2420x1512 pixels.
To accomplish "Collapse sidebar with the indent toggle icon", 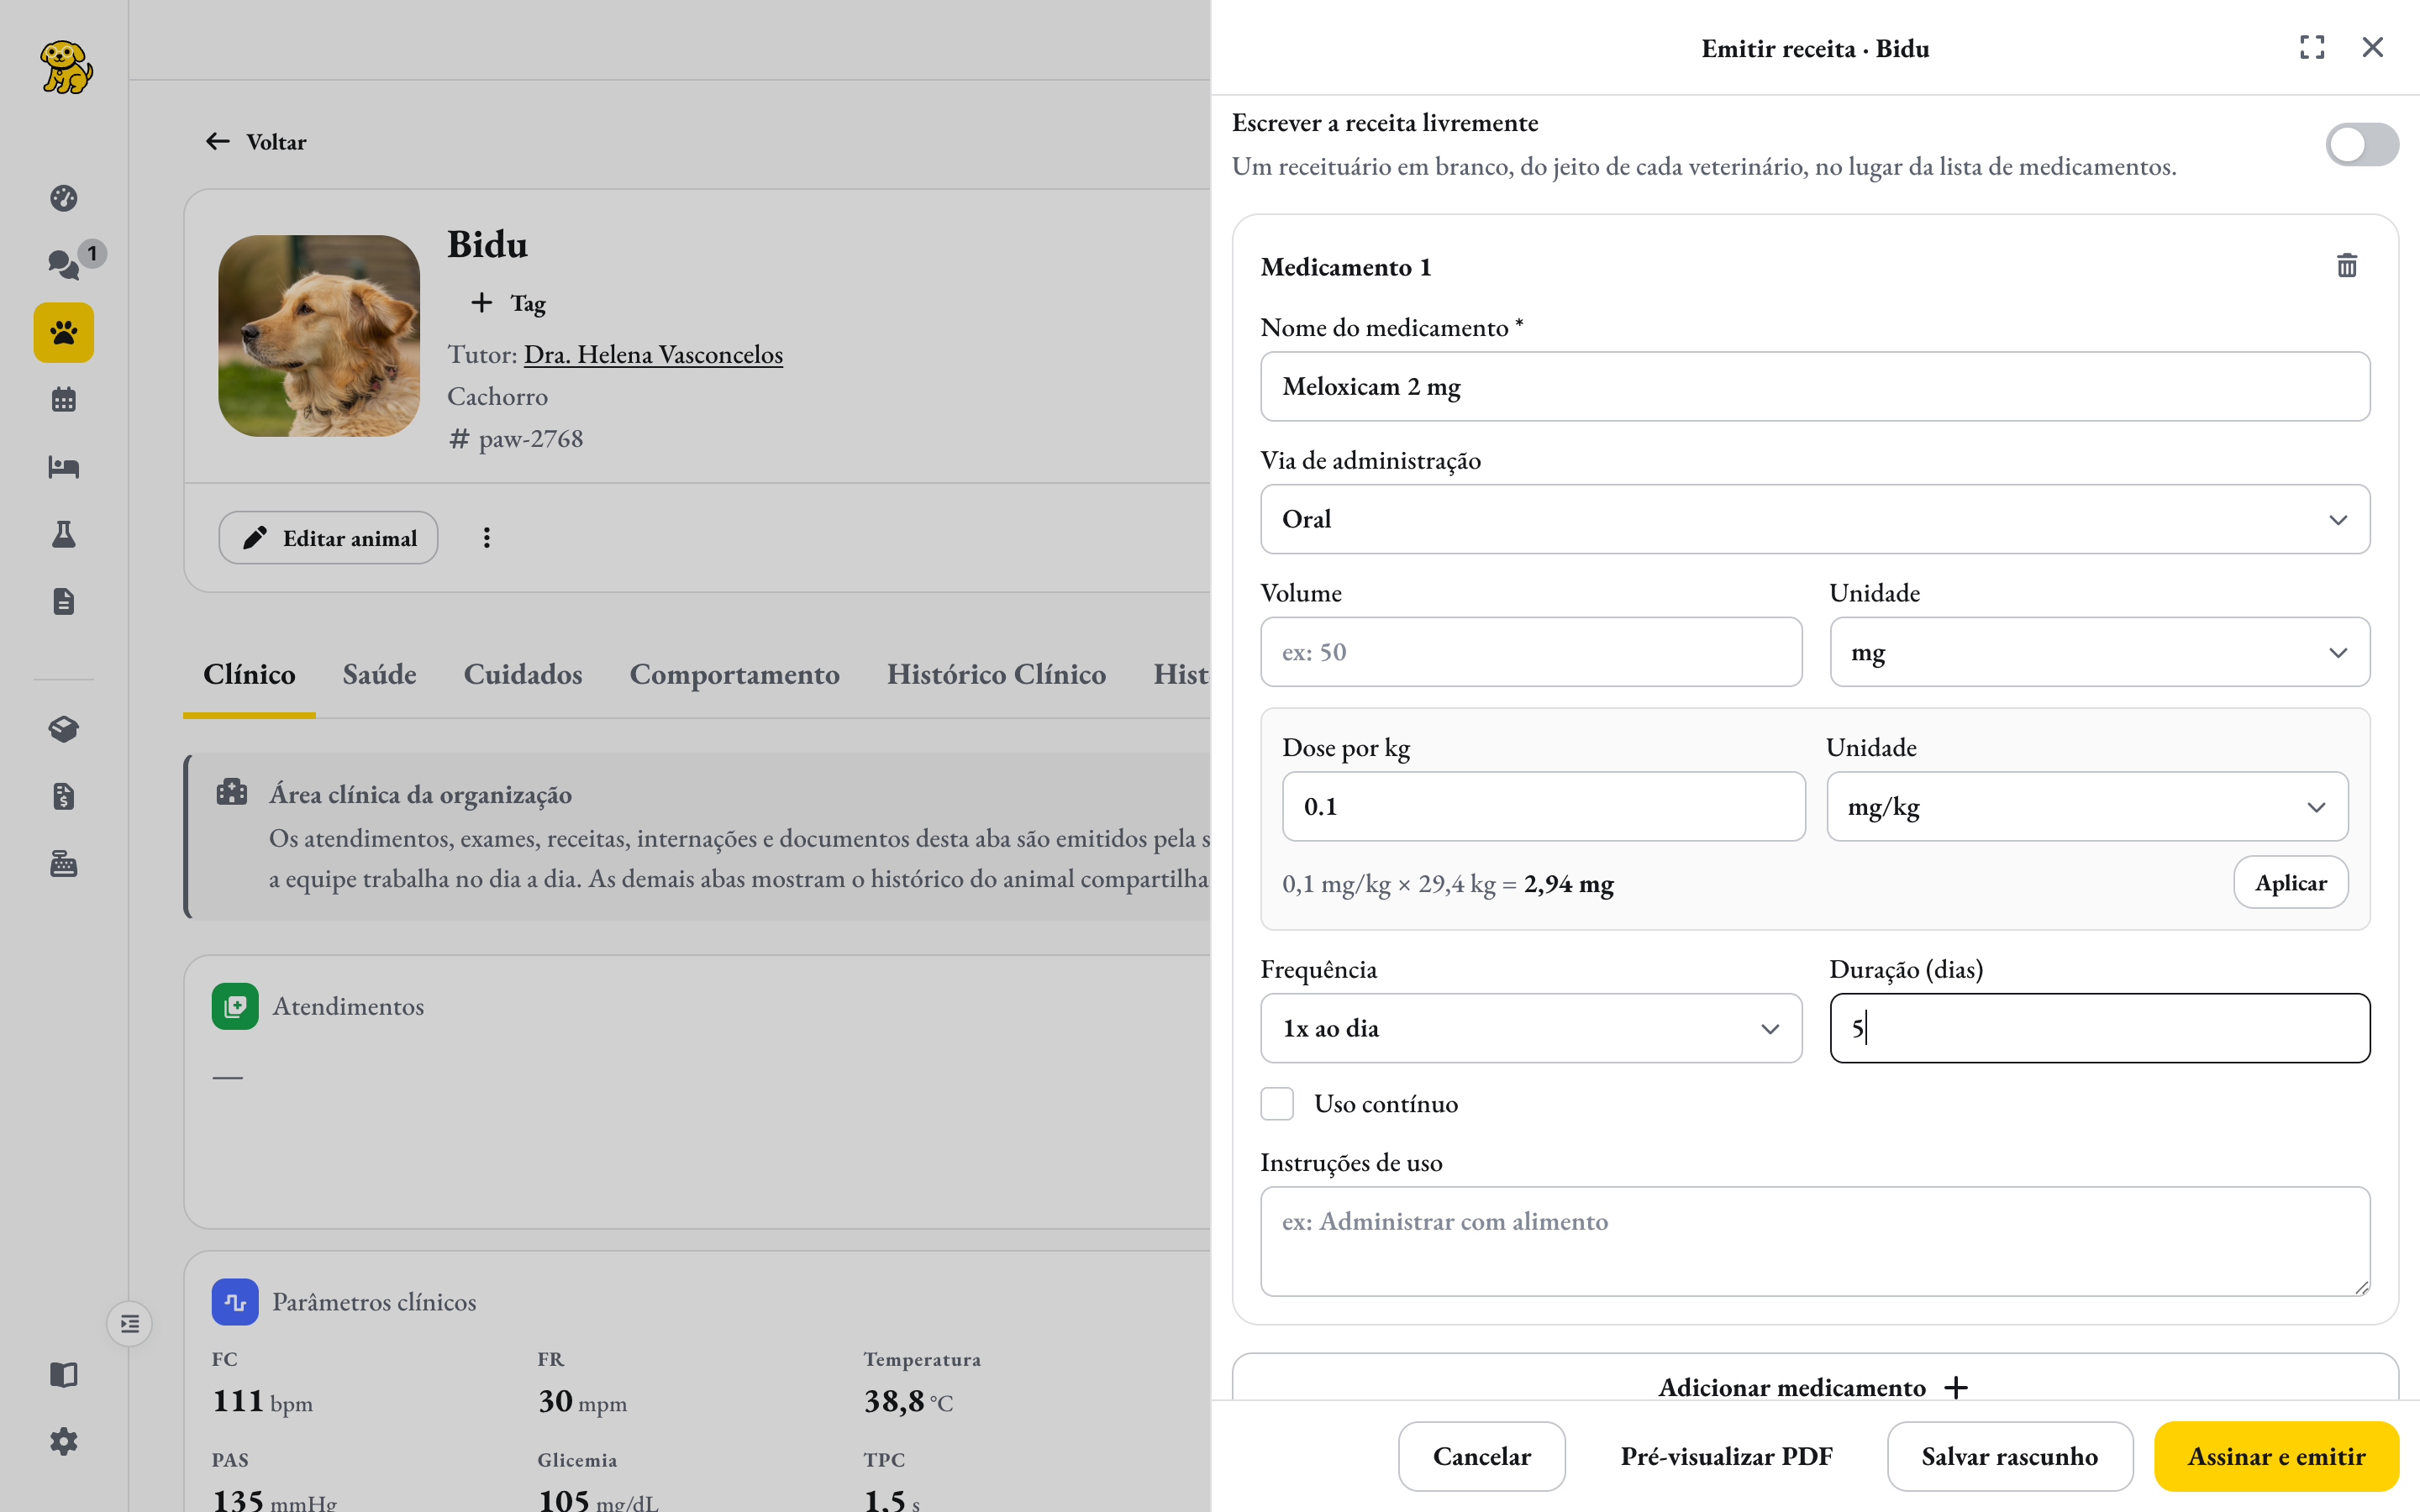I will click(x=130, y=1324).
